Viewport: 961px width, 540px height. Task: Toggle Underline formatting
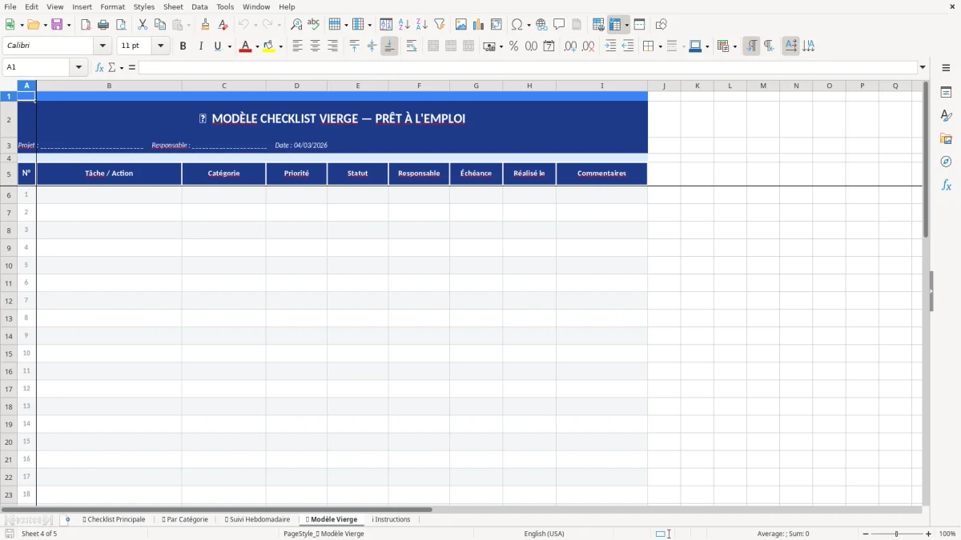pyautogui.click(x=218, y=46)
